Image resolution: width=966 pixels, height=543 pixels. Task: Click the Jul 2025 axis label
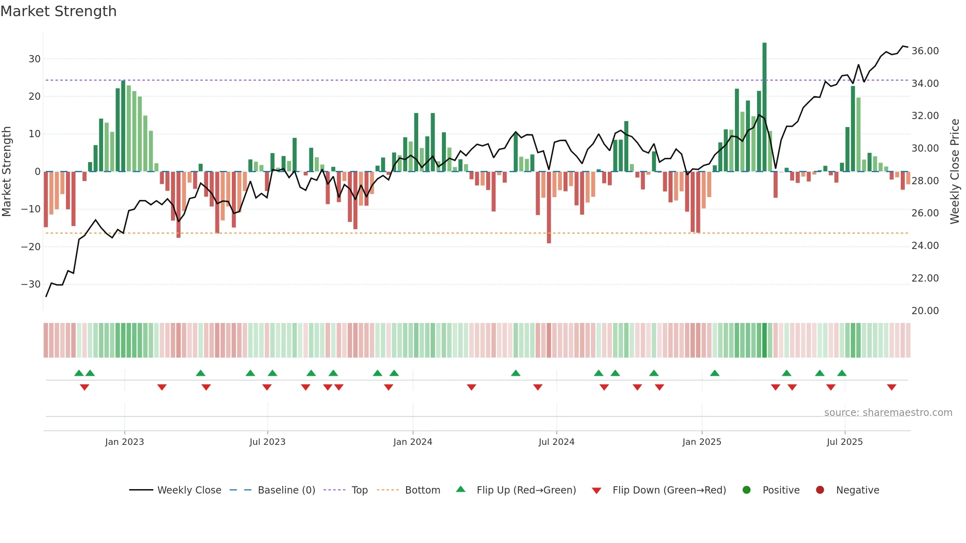click(844, 442)
